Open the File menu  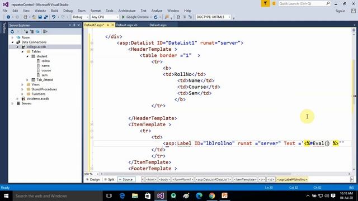(5, 11)
